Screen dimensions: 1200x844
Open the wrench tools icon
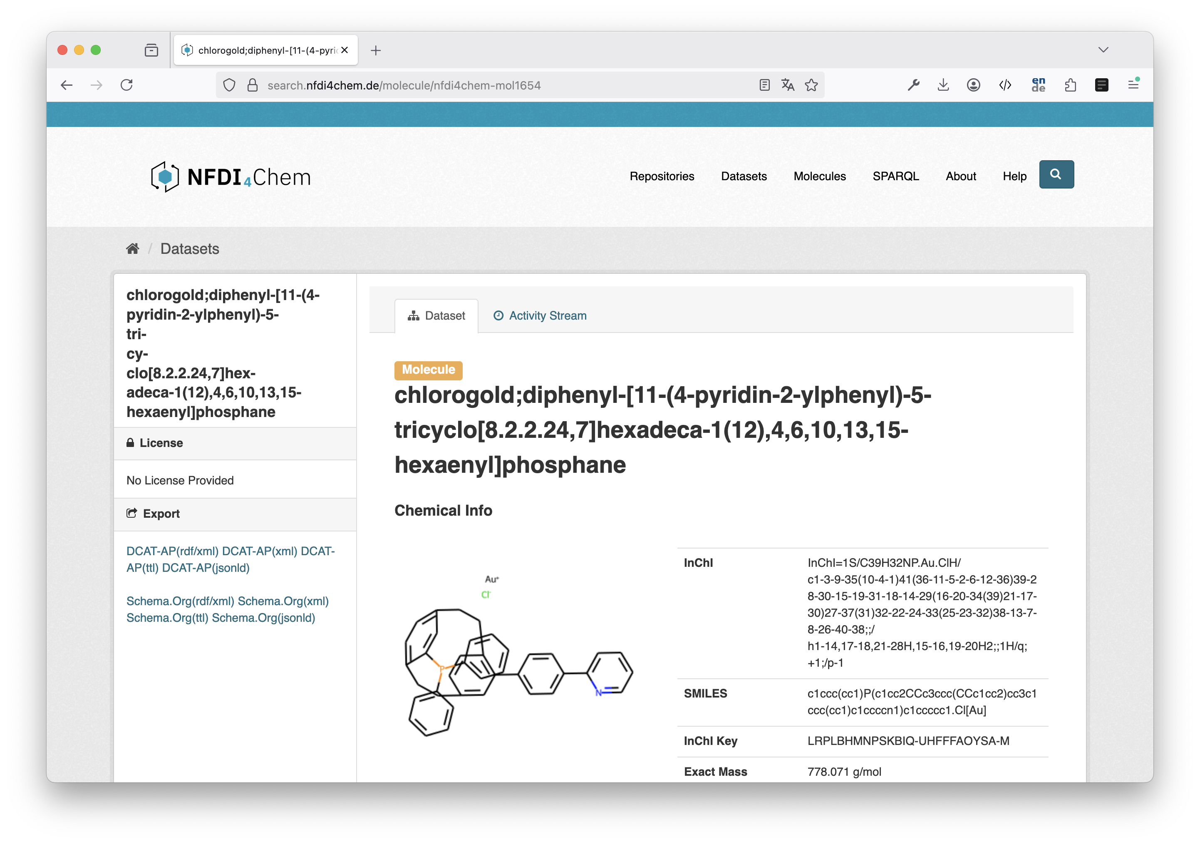[x=913, y=85]
